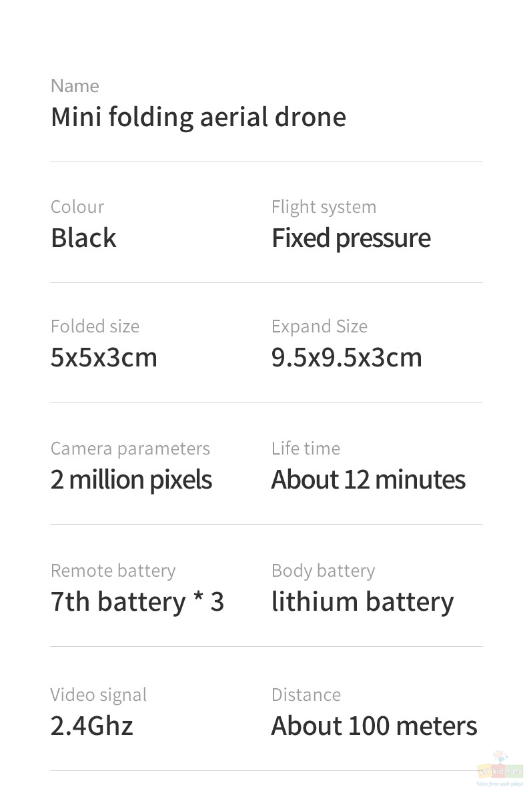Select the Camera parameters label

(x=130, y=449)
